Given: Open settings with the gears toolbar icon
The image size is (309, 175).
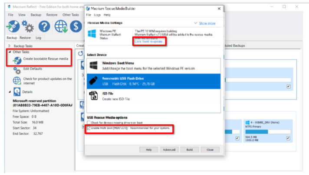Looking at the screenshot, I should pyautogui.click(x=28, y=26).
